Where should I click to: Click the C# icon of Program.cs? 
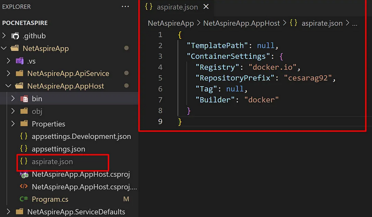24,199
